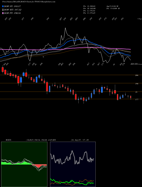Click the tall peak of the white price line

coord(65,28)
